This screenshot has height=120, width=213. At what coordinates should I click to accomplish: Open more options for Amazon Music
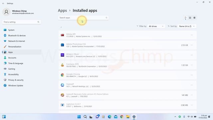coord(192,55)
